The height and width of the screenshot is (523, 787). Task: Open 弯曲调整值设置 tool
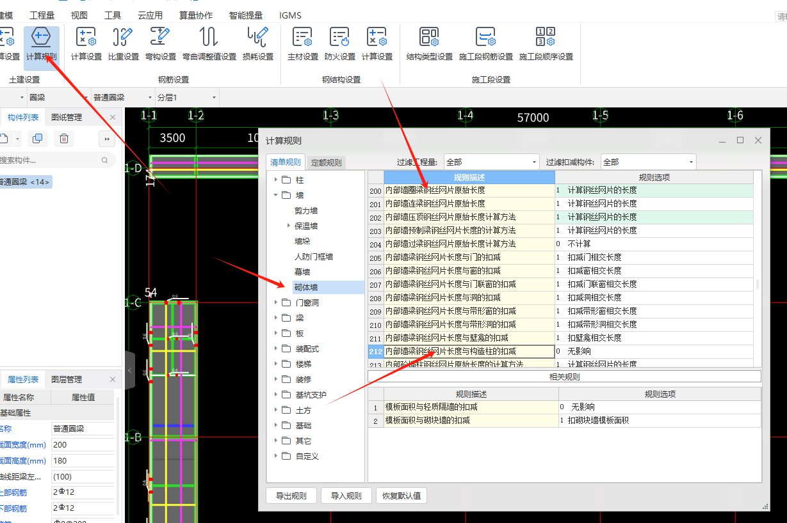click(209, 45)
